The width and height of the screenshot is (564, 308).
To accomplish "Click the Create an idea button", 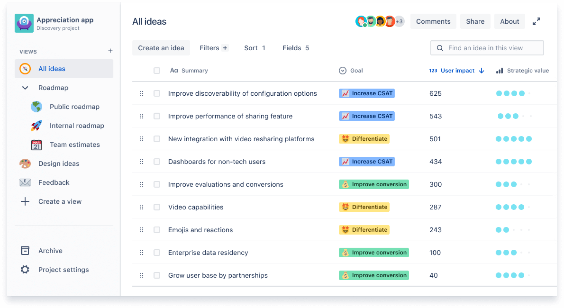I will pos(161,48).
